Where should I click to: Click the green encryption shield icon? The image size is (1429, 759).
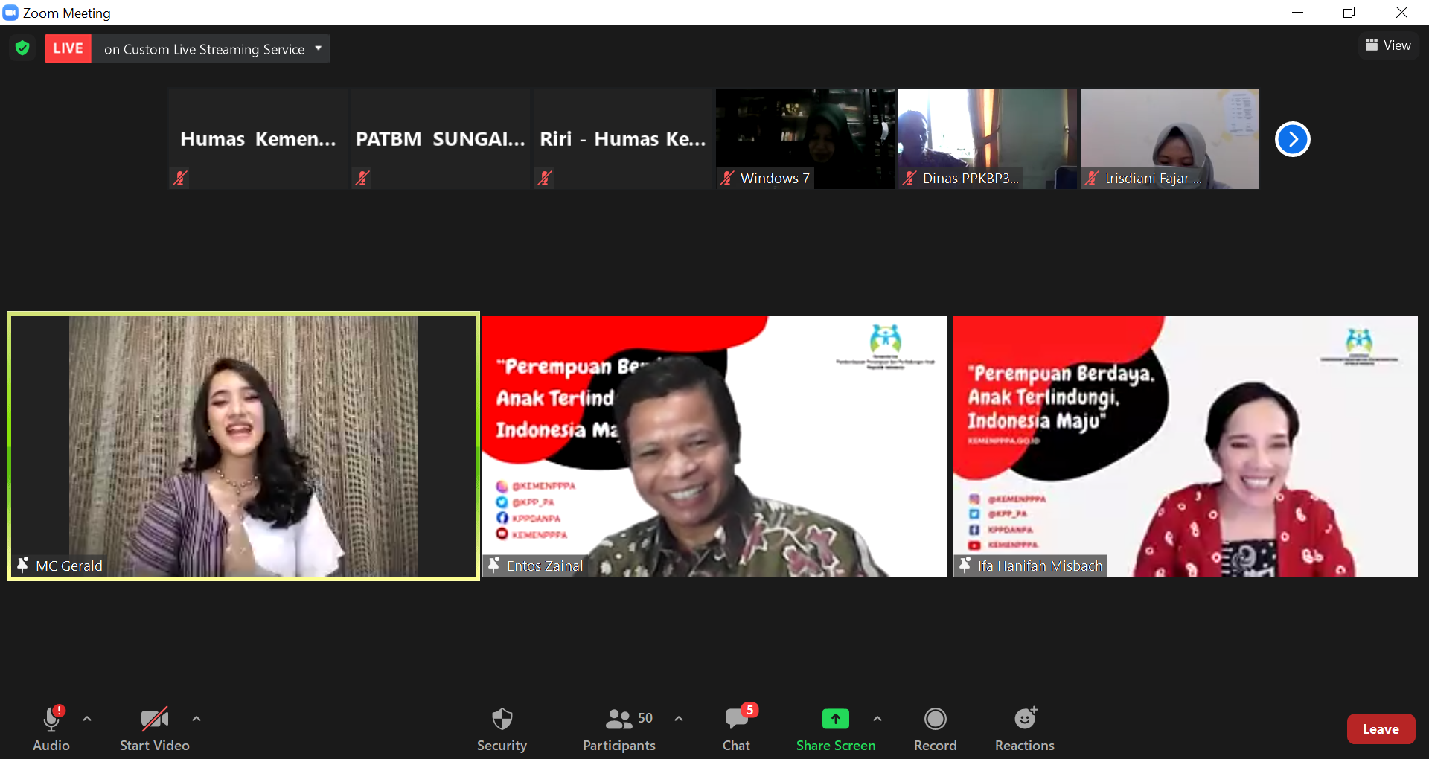click(x=22, y=48)
